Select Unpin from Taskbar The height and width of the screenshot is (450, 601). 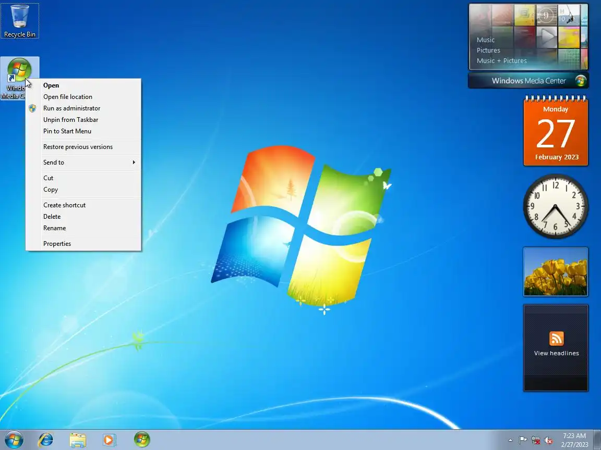pos(83,120)
